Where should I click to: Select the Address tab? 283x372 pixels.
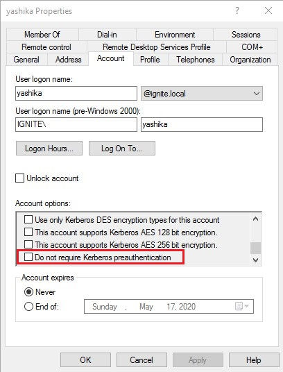coord(68,59)
